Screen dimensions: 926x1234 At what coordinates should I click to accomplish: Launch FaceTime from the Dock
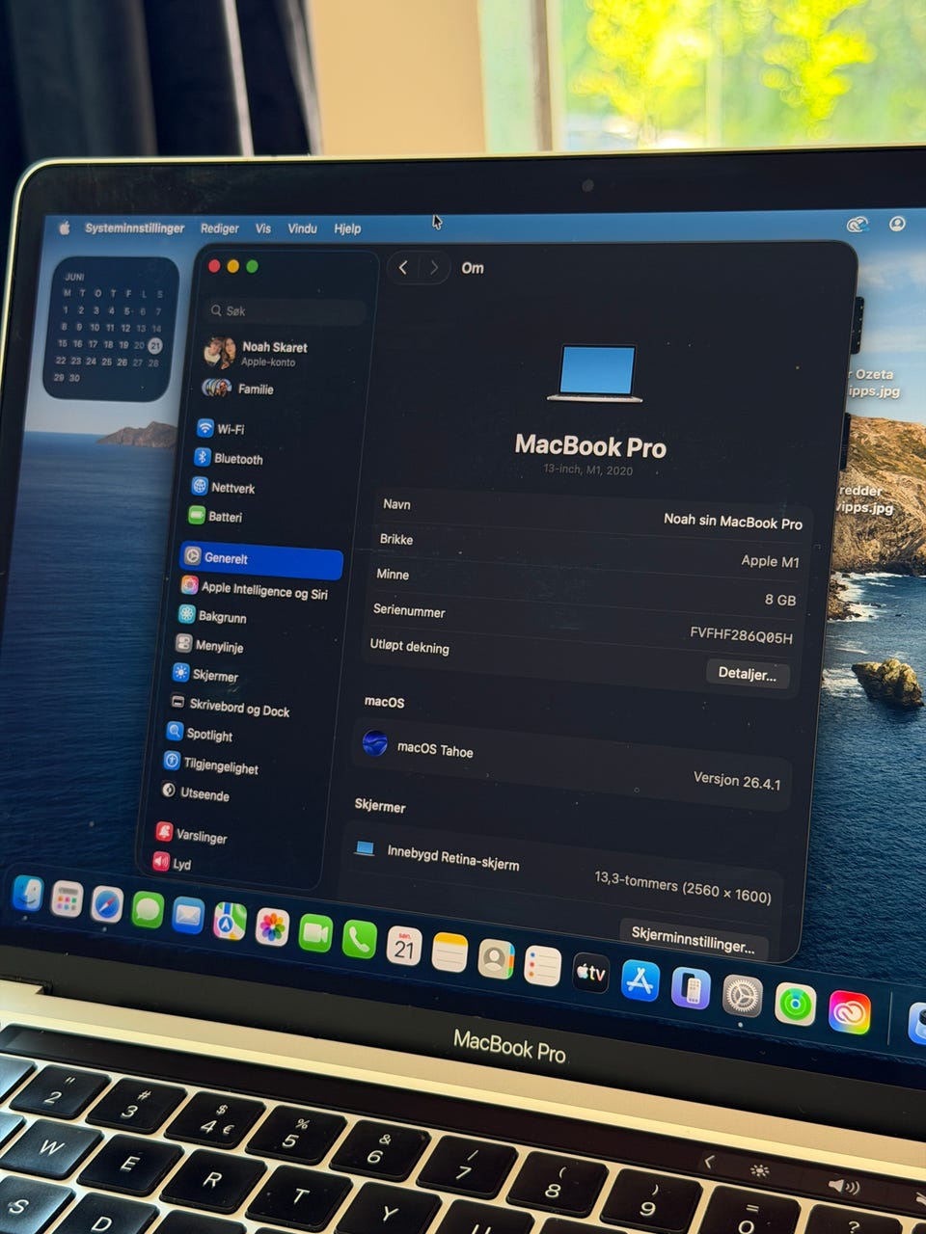point(315,933)
